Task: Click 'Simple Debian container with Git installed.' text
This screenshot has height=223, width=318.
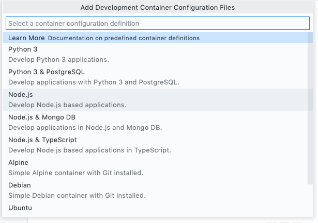Action: (x=77, y=196)
